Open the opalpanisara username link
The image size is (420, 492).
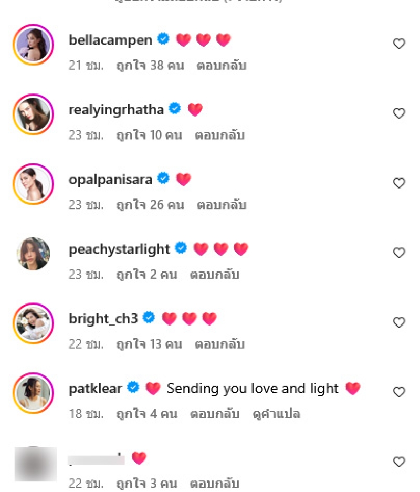click(110, 180)
